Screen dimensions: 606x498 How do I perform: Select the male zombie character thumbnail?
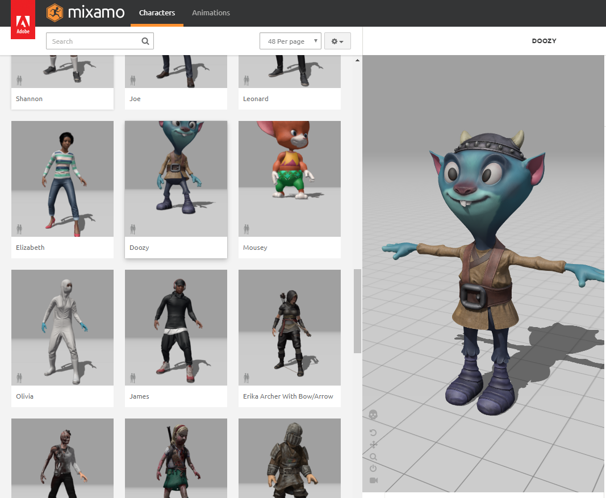coord(62,458)
